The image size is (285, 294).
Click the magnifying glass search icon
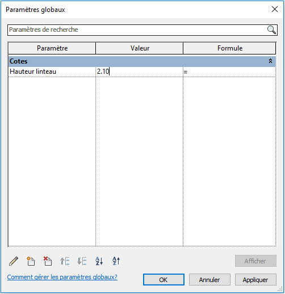(271, 30)
